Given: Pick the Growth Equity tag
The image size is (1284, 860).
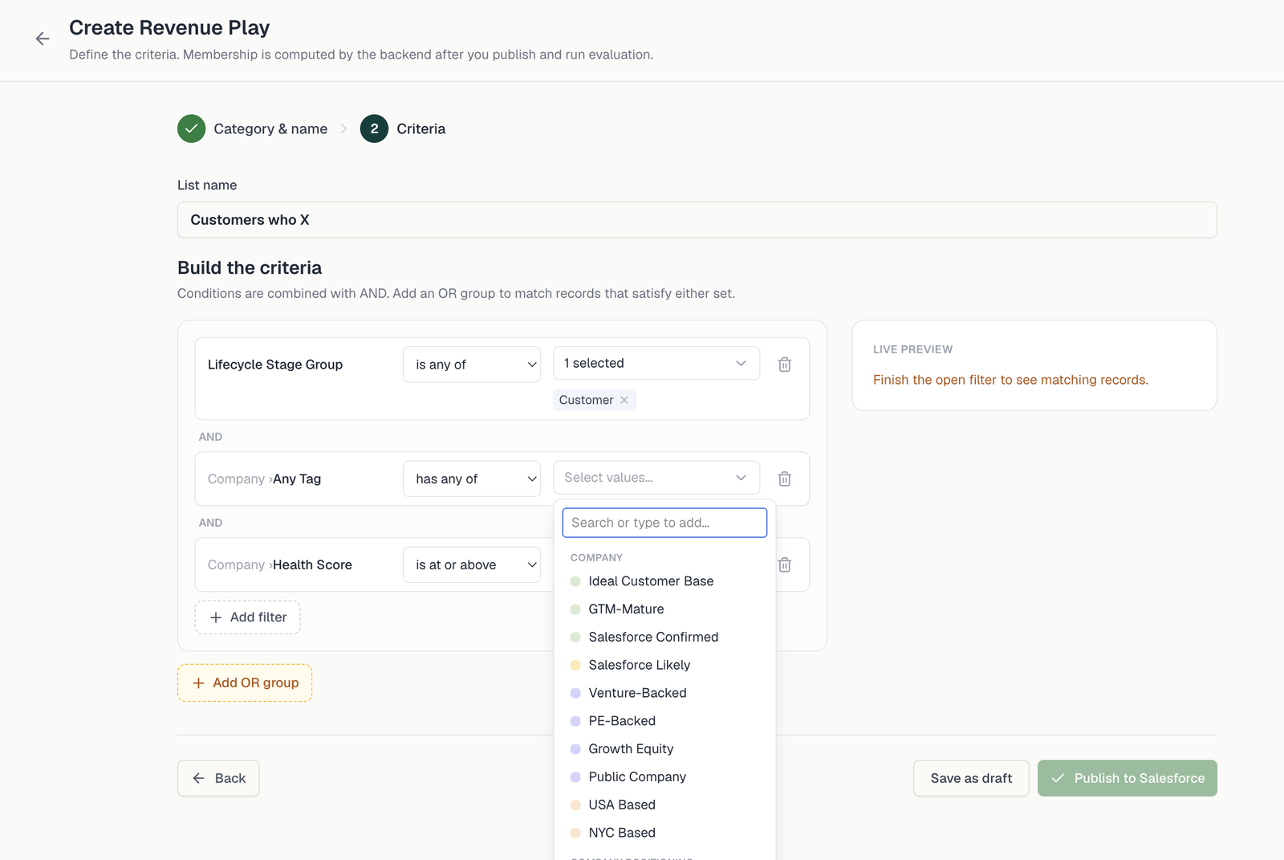Looking at the screenshot, I should (x=664, y=749).
